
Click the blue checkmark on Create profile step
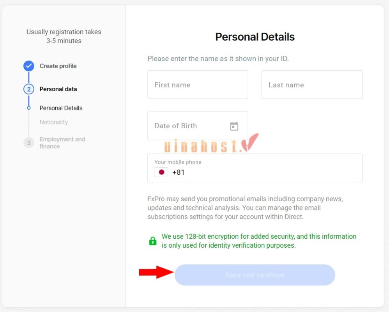tap(28, 66)
